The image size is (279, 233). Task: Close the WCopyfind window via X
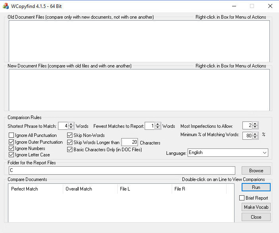(x=270, y=6)
